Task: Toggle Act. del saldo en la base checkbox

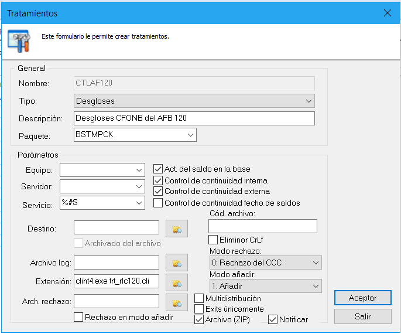Action: click(158, 169)
